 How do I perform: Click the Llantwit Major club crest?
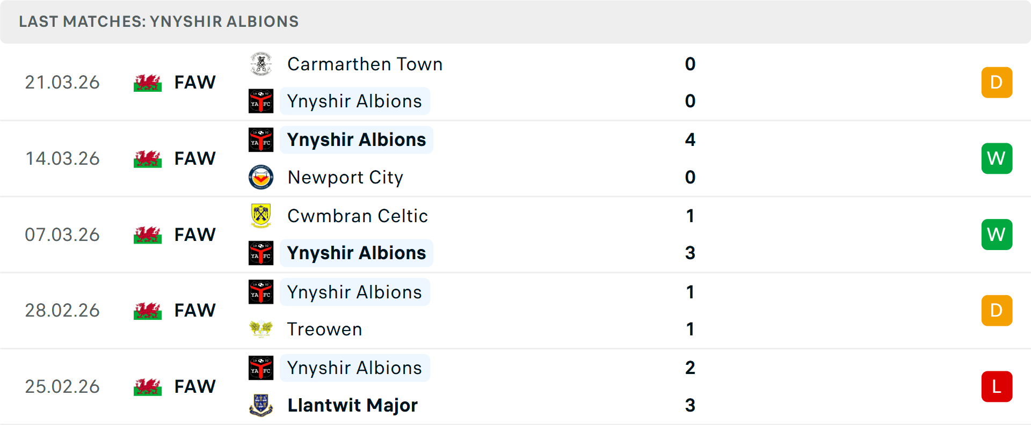point(261,405)
